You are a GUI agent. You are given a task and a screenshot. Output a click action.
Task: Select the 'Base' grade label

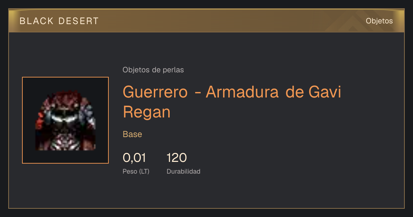[x=133, y=134]
